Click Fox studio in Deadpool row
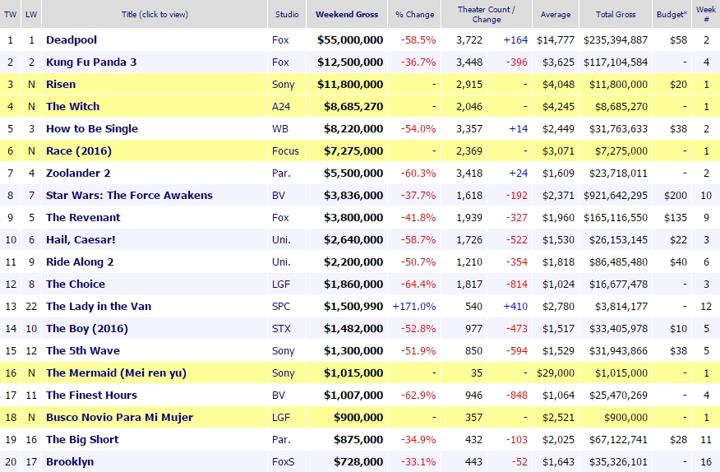This screenshot has height=472, width=720. click(x=280, y=40)
